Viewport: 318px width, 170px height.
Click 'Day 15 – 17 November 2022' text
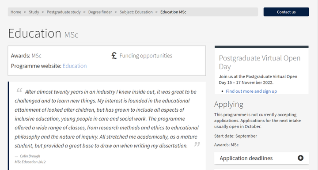click(x=246, y=83)
